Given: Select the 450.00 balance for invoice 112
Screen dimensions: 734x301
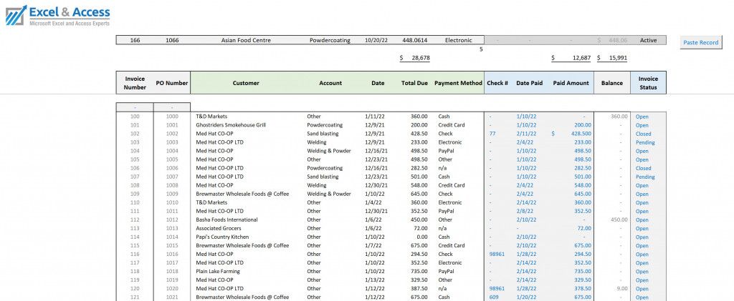Looking at the screenshot, I should (x=619, y=219).
